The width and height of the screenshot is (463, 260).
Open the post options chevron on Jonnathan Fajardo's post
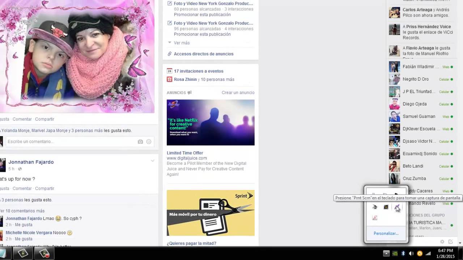point(153,161)
